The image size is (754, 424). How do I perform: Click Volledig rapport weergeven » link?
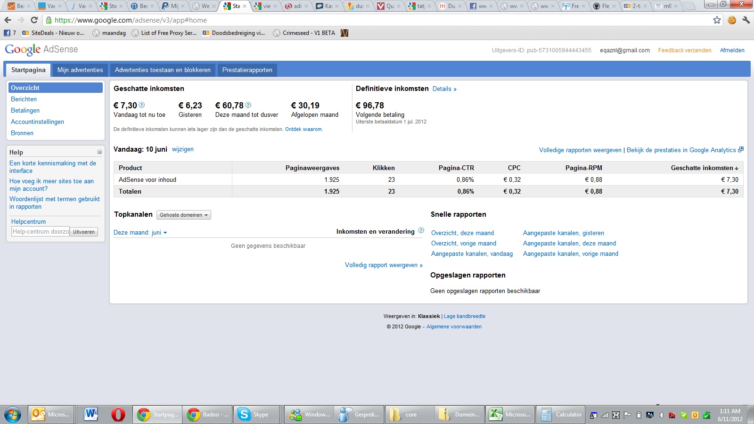[x=384, y=265]
